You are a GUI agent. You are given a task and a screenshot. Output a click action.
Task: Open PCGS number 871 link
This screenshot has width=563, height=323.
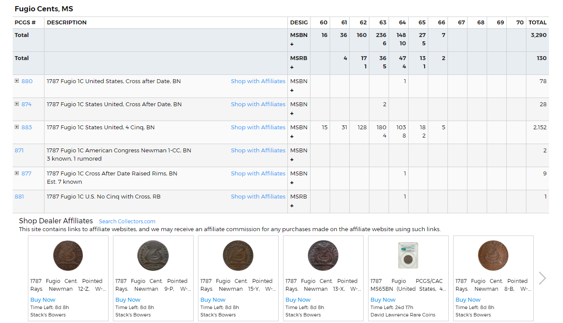19,151
